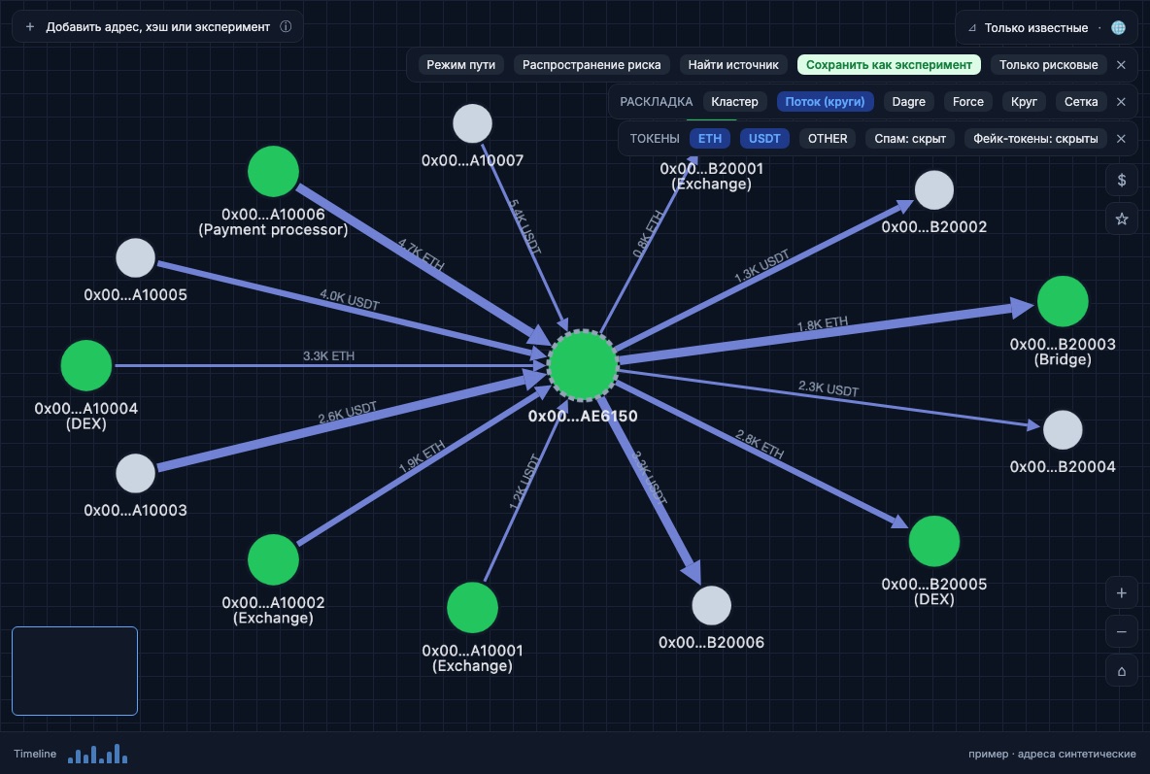Screen dimensions: 1150x774
Task: Click the globe icon at top right
Action: tap(1119, 27)
